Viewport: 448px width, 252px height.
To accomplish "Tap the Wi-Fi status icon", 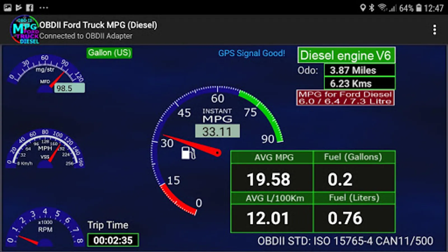I will click(382, 8).
